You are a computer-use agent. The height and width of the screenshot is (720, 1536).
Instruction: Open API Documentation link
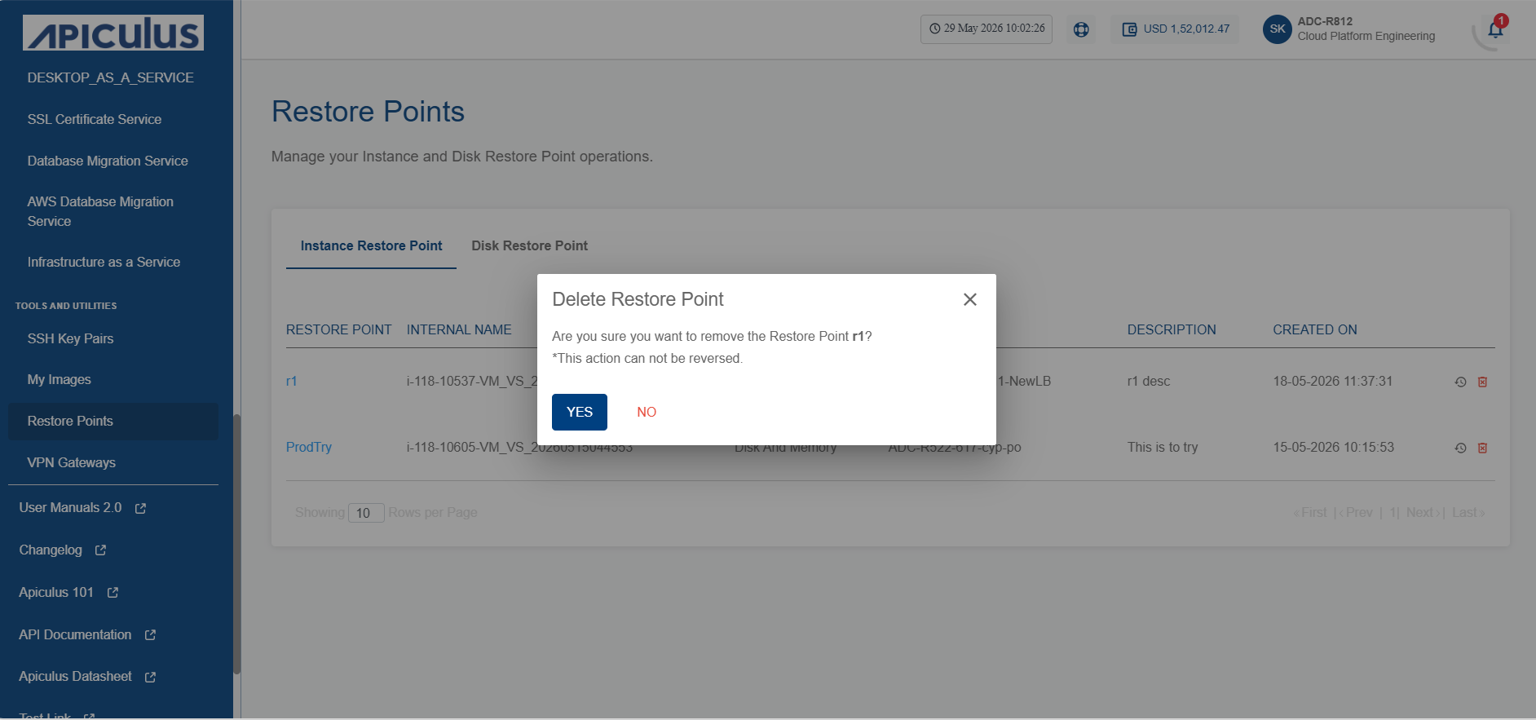[75, 634]
